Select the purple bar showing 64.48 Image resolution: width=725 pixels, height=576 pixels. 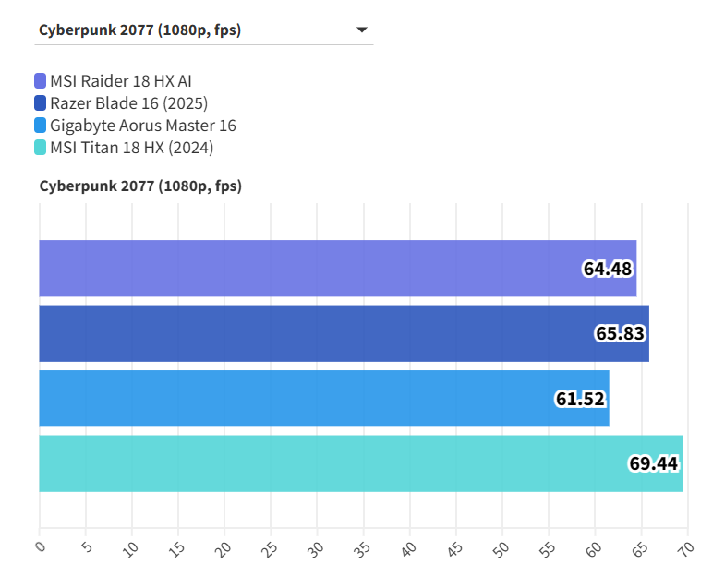[x=337, y=268]
